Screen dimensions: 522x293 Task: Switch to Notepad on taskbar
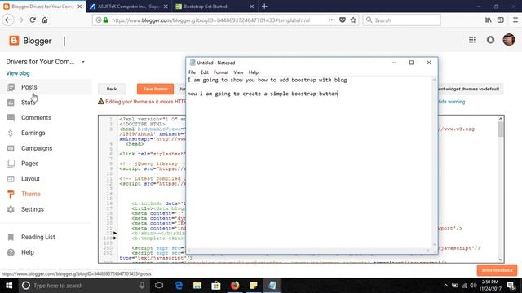click(x=272, y=286)
